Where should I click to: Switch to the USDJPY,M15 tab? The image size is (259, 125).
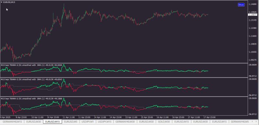tap(105, 122)
